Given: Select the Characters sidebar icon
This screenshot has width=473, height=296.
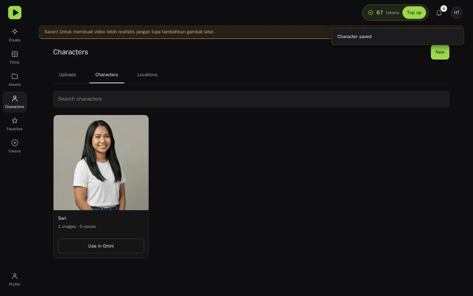Looking at the screenshot, I should [x=15, y=98].
